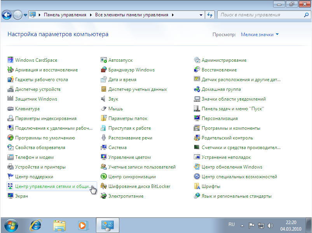312x233 pixels.
Task: Click the Экран display icon
Action: tap(10, 196)
